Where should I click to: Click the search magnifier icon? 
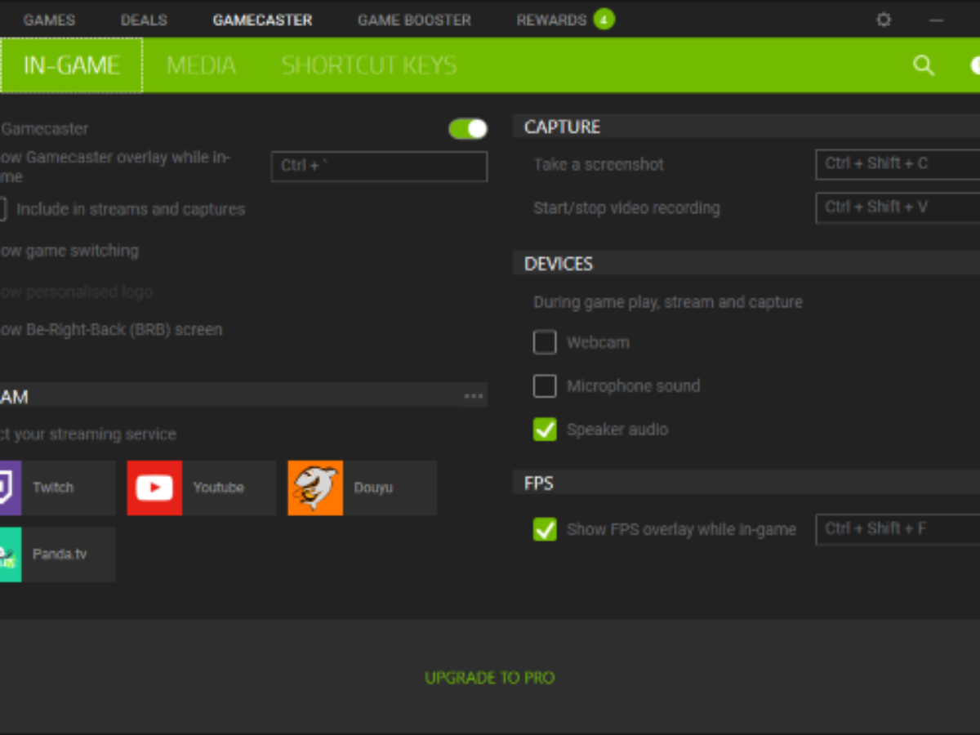924,65
